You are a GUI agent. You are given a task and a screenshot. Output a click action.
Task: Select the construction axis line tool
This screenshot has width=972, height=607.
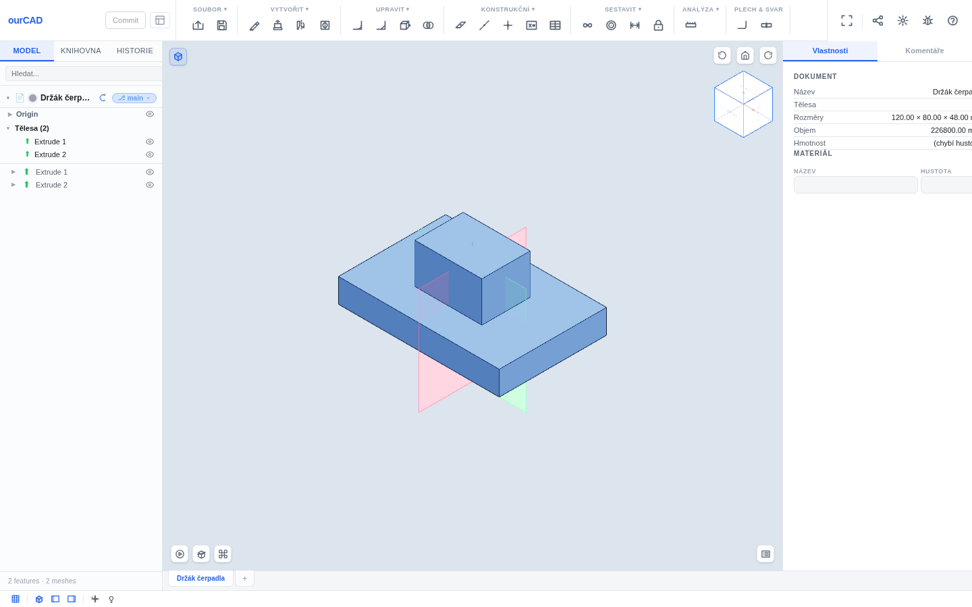point(484,26)
